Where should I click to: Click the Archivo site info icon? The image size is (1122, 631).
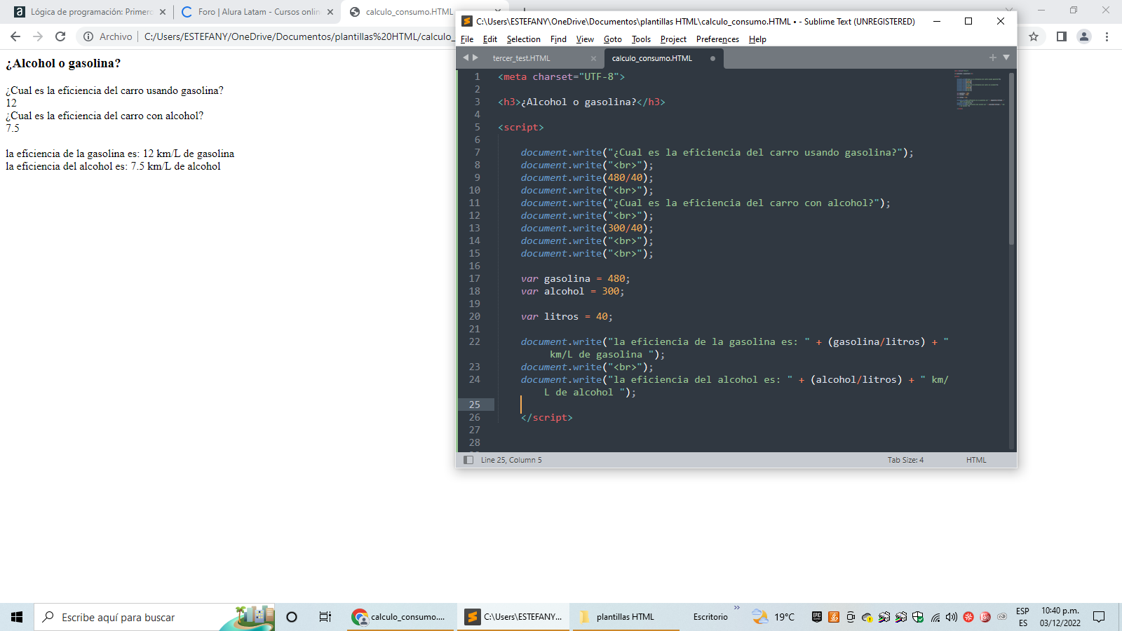coord(88,36)
